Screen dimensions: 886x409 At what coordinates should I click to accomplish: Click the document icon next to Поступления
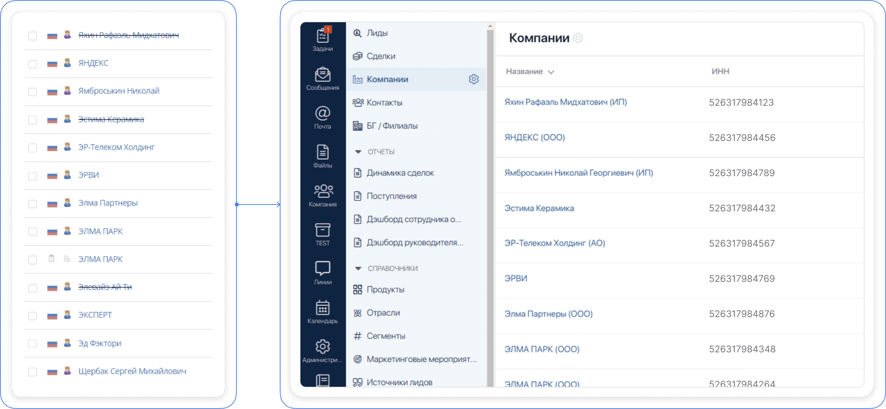(357, 196)
